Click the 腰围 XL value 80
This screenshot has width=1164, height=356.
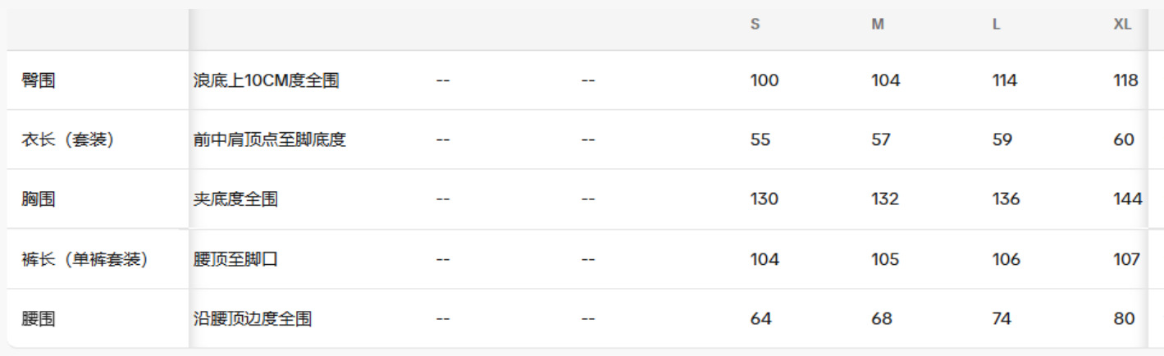[1125, 318]
